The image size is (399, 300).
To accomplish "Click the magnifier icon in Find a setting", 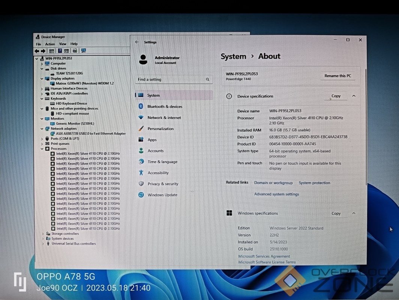I will pyautogui.click(x=208, y=79).
